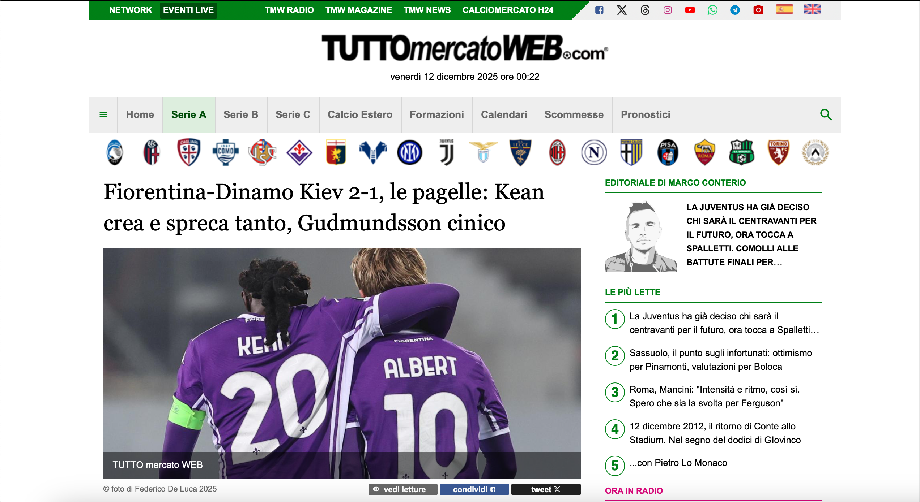Switch site language to Spanish flag
Image resolution: width=920 pixels, height=502 pixels.
(784, 9)
